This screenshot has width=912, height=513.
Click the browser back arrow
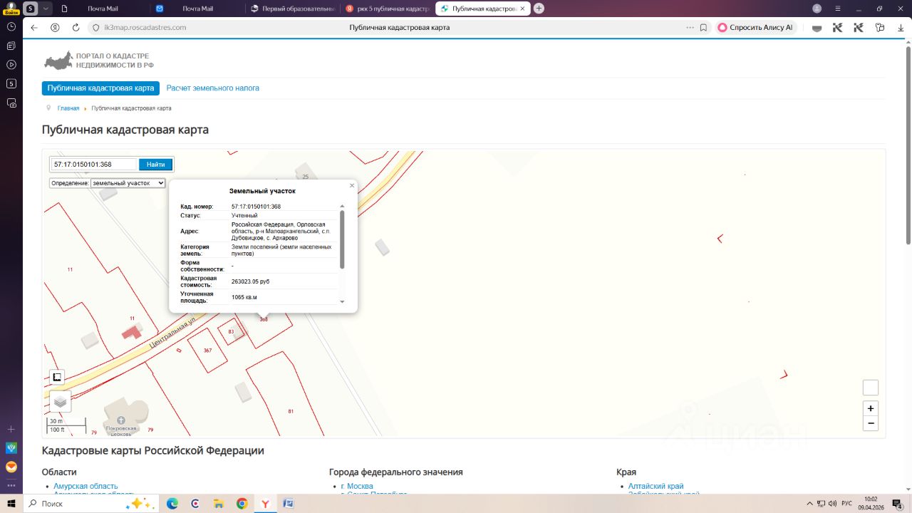tap(34, 28)
